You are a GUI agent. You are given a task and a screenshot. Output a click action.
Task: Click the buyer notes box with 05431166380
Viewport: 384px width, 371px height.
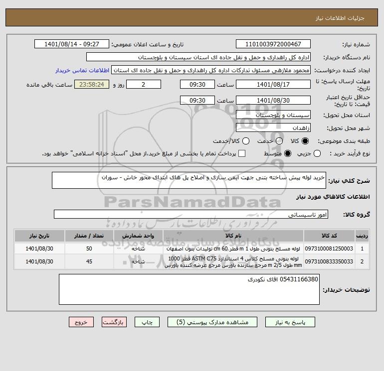pos(189,289)
